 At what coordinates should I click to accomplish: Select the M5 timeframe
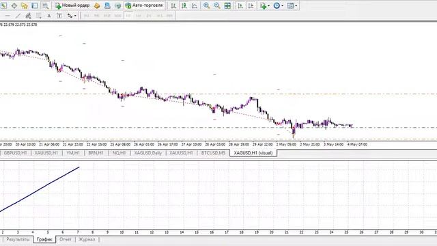97,16
